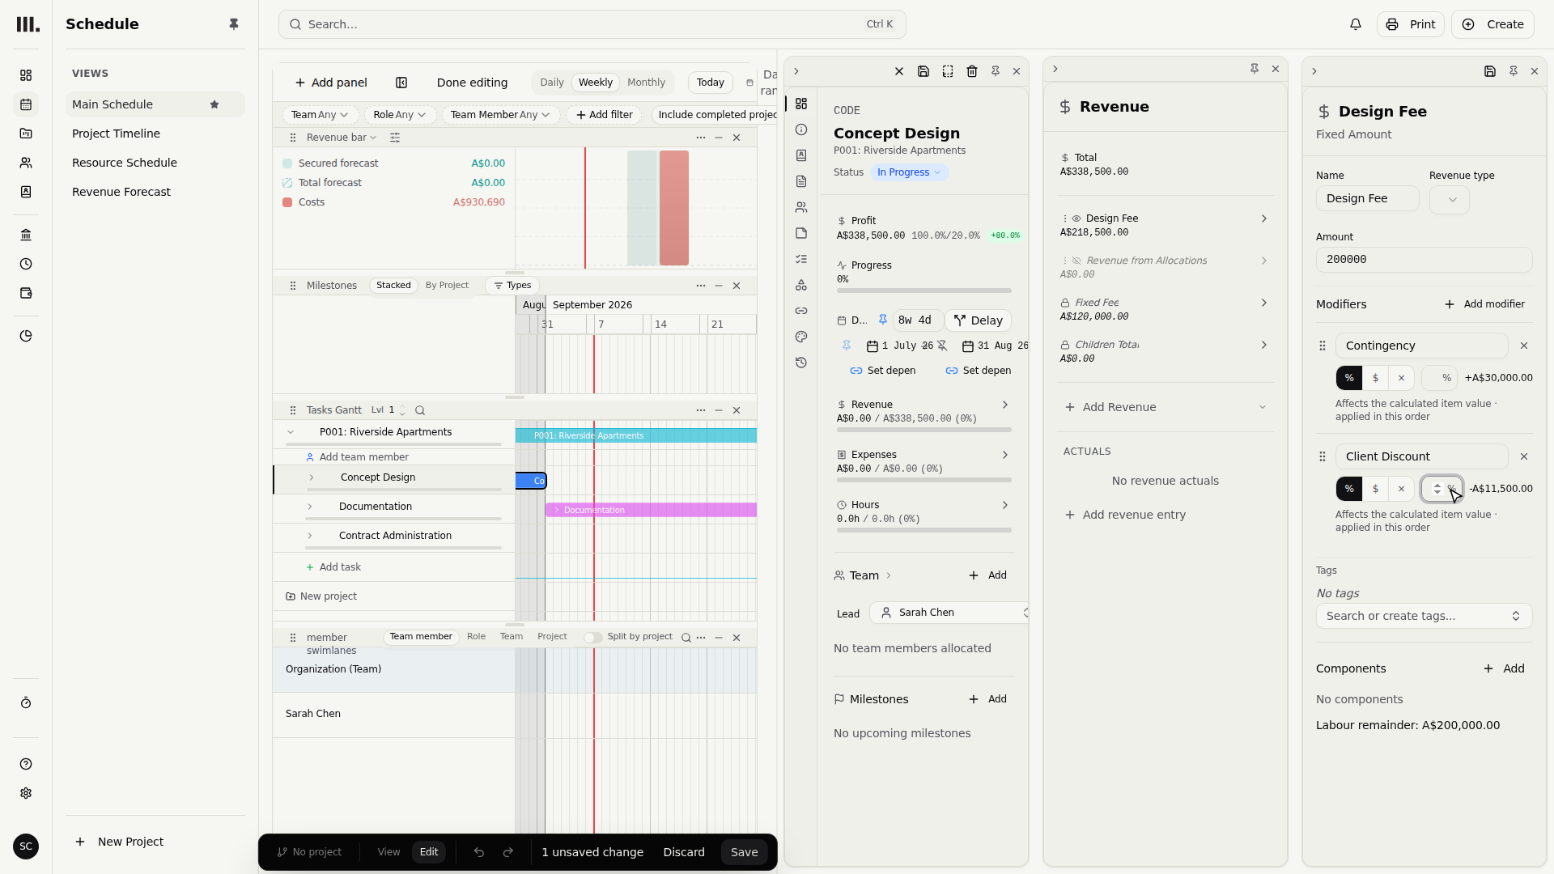The image size is (1554, 874).
Task: Toggle Split by project switch
Action: pos(592,637)
